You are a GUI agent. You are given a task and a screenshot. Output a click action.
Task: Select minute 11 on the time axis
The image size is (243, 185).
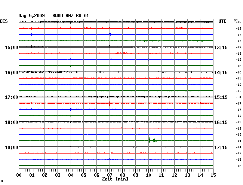(161, 175)
